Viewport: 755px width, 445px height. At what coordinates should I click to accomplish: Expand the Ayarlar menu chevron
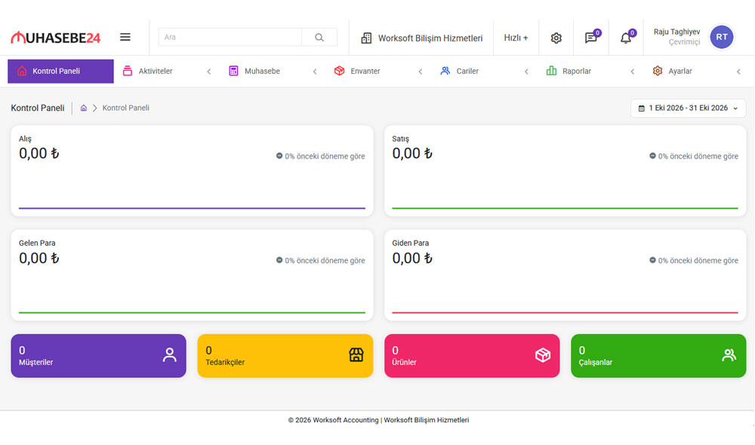tap(738, 72)
